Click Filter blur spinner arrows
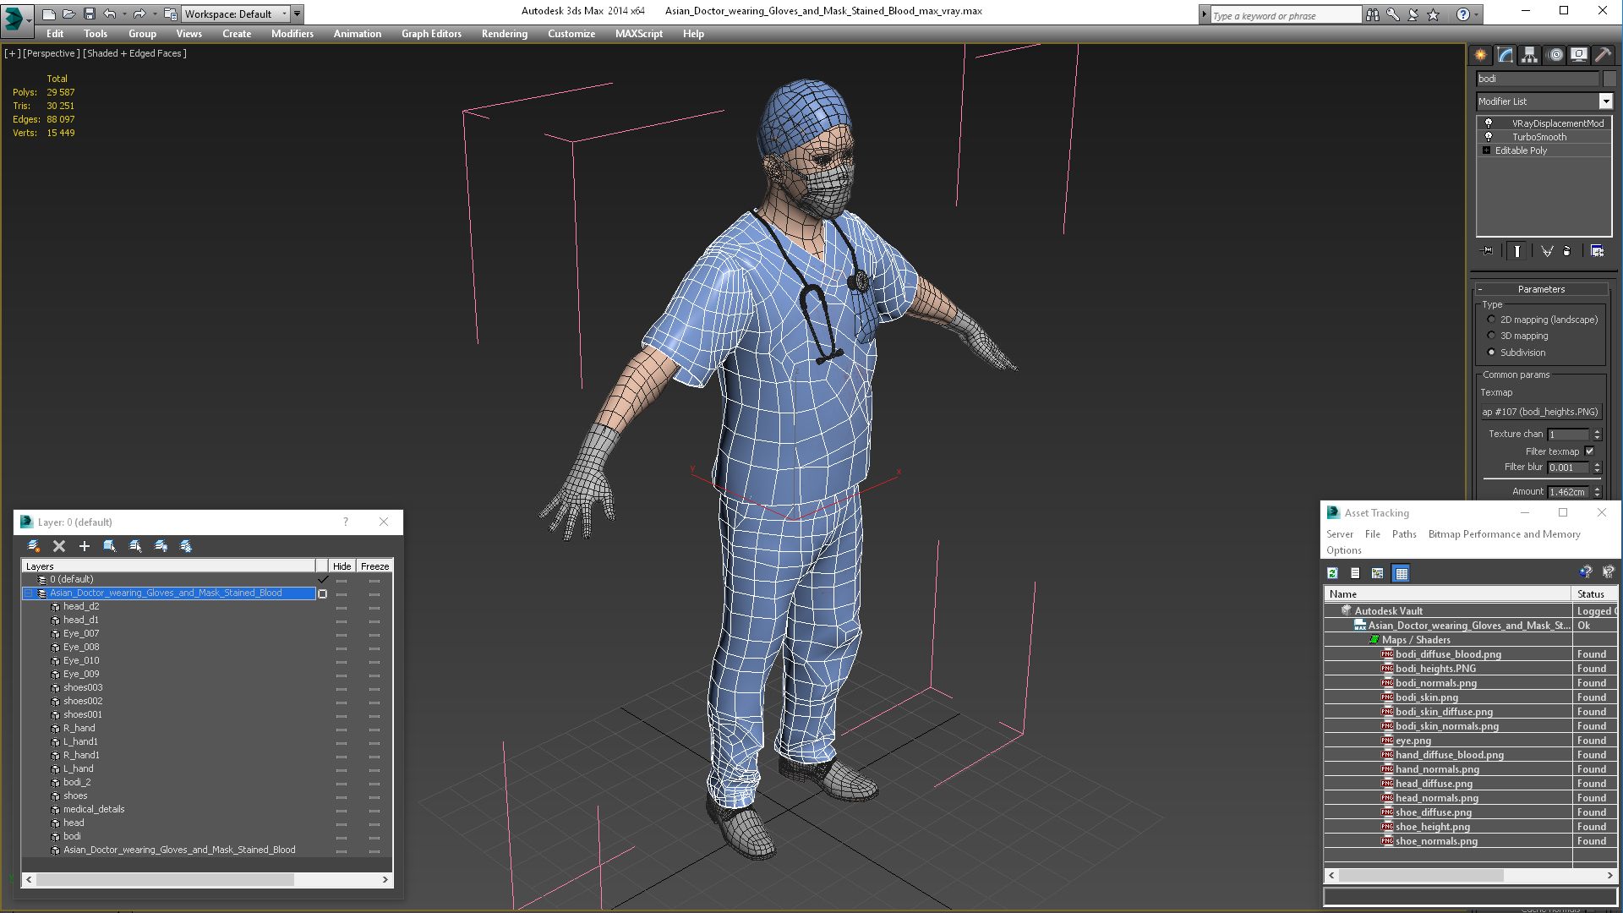The width and height of the screenshot is (1623, 913). pyautogui.click(x=1597, y=467)
